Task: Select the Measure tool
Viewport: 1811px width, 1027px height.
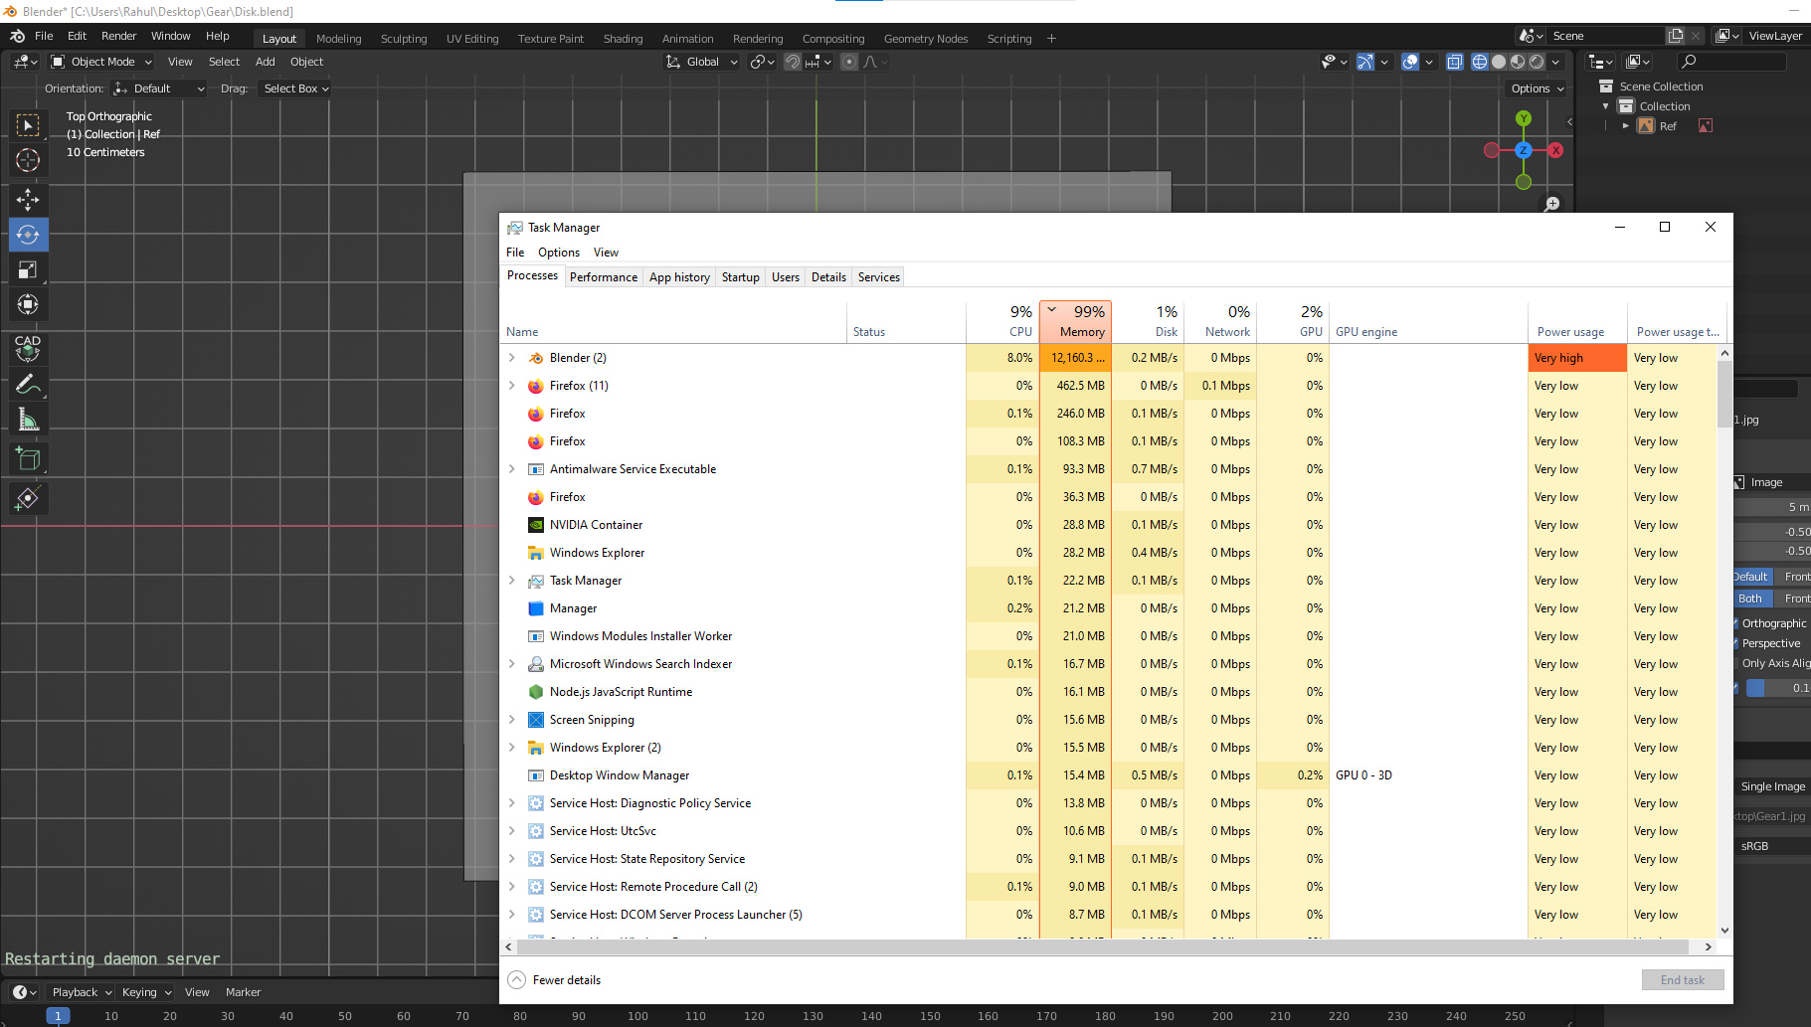Action: [x=29, y=419]
